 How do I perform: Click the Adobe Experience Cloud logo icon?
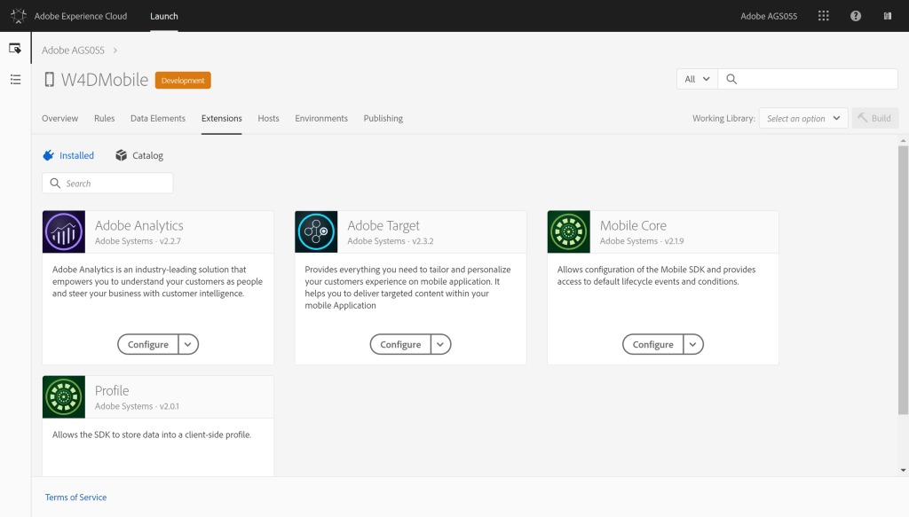[x=19, y=16]
